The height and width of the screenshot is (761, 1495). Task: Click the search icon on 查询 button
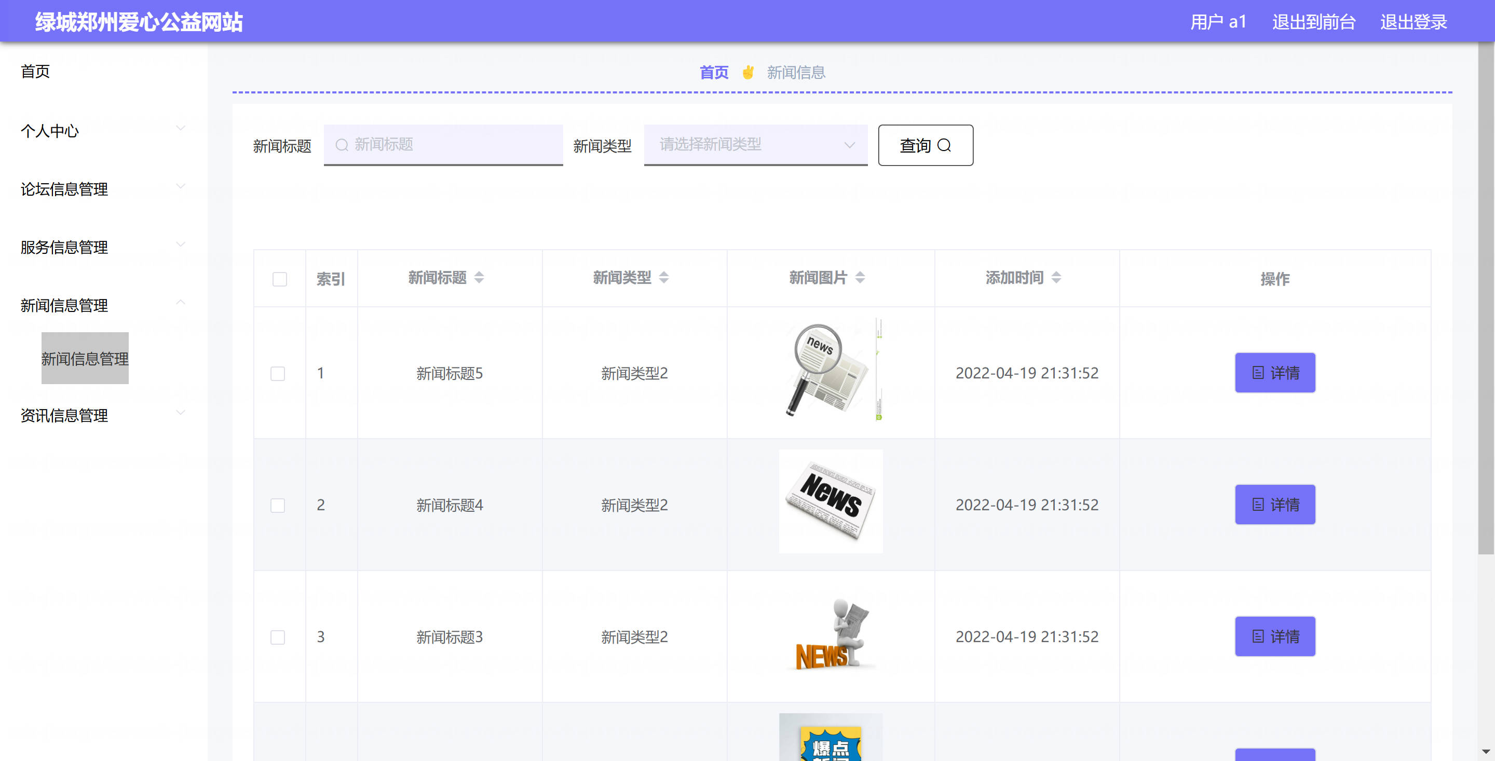(944, 145)
